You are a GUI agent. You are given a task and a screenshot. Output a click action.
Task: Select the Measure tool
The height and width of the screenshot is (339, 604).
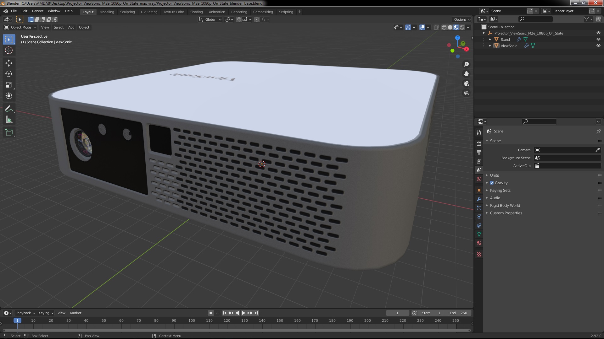click(x=9, y=120)
